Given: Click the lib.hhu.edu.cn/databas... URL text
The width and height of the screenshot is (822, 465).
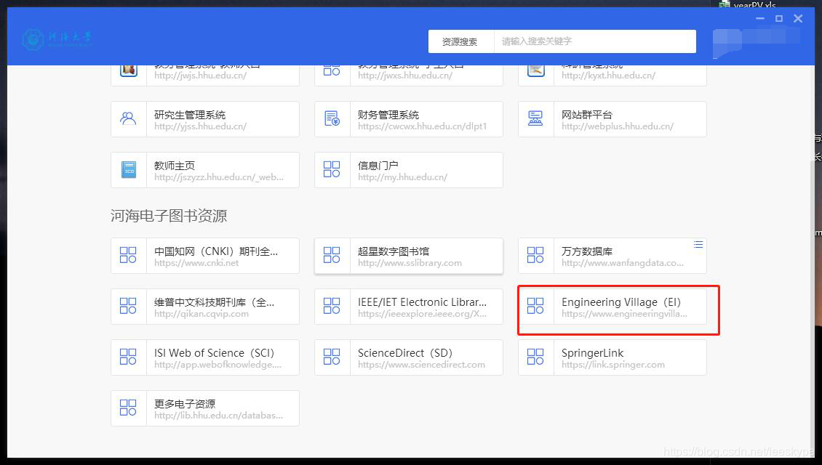Looking at the screenshot, I should (219, 416).
